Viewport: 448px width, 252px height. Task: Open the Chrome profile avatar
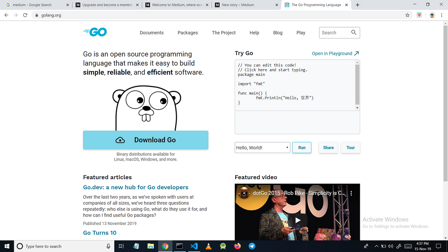click(432, 15)
